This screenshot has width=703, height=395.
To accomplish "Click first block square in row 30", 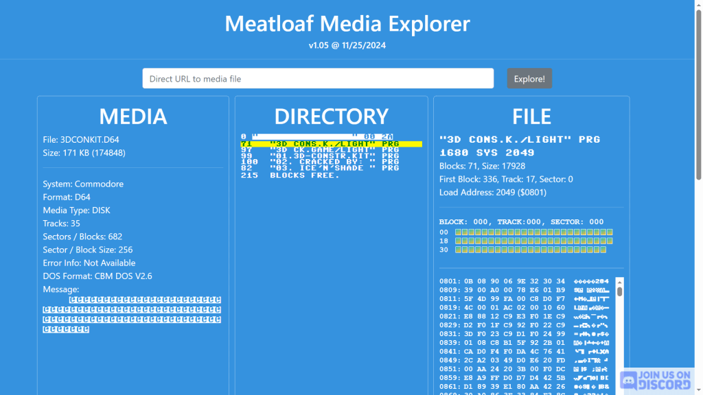I will click(x=459, y=250).
